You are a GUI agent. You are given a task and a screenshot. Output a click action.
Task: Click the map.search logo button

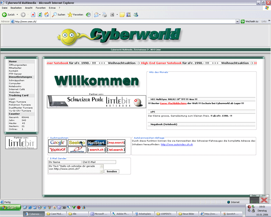[116, 143]
